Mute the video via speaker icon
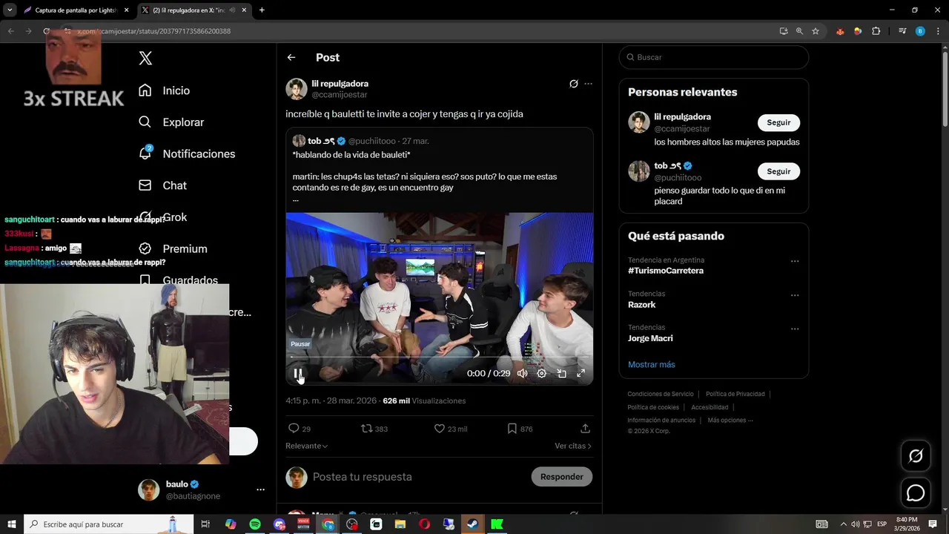 click(522, 374)
